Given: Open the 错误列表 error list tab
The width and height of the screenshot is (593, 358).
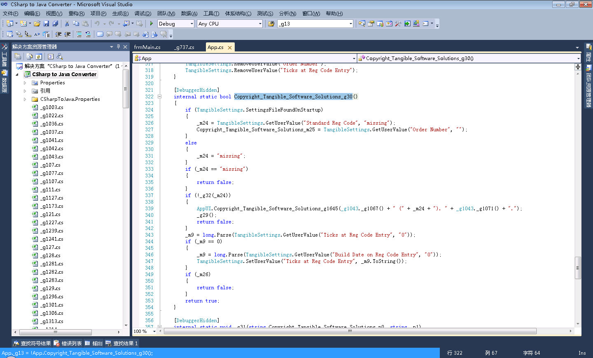Looking at the screenshot, I should point(68,343).
